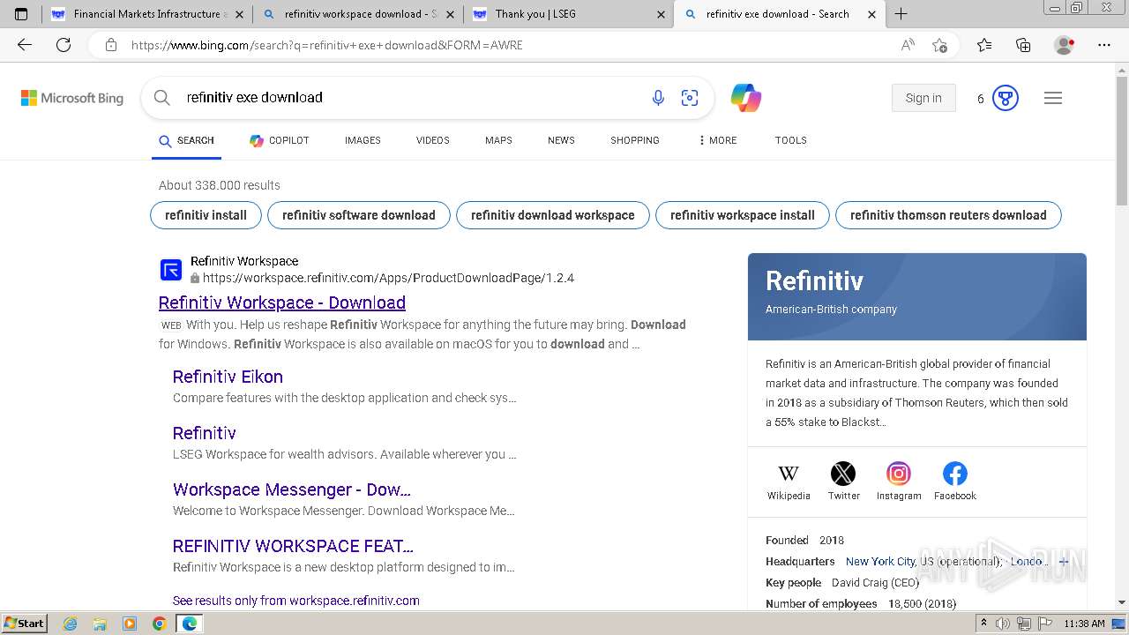Open the tab actions menu icon
Screen dimensions: 1129x635
(x=21, y=14)
